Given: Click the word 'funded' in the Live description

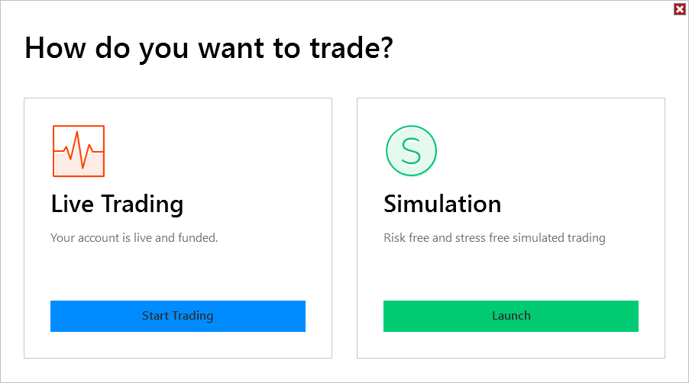Looking at the screenshot, I should pyautogui.click(x=198, y=238).
